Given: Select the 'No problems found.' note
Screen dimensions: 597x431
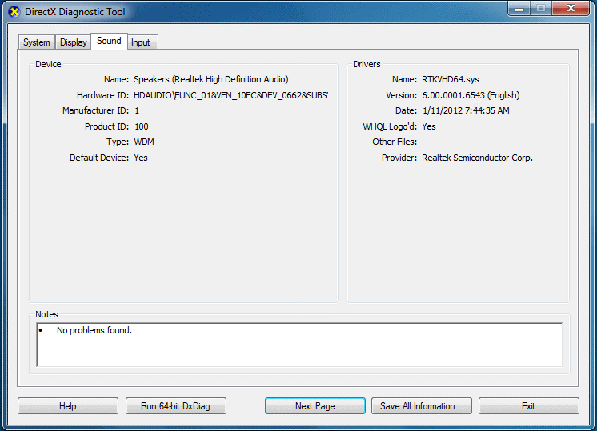Looking at the screenshot, I should point(94,330).
